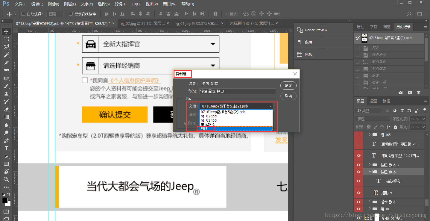Toggle Quick Mask mode
Screen dimensions: 430x221
point(6,211)
